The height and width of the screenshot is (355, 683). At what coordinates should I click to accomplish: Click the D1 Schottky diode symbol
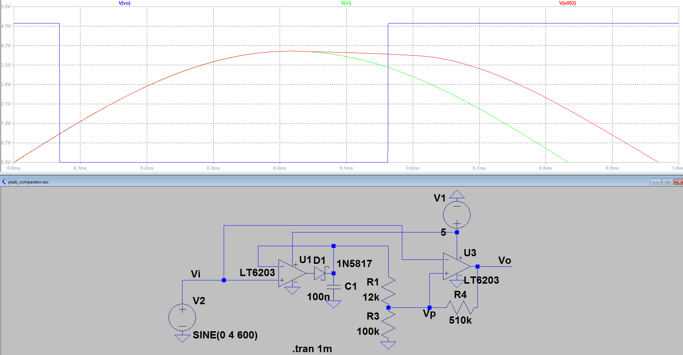pyautogui.click(x=320, y=274)
